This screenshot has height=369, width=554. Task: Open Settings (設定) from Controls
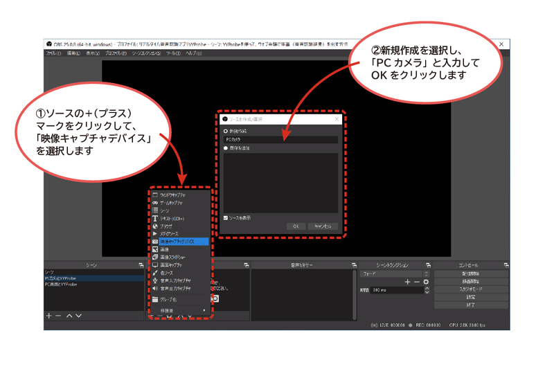click(x=471, y=297)
